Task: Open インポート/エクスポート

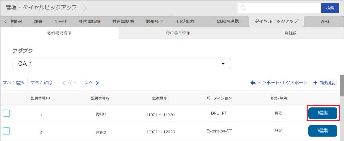Action: [x=279, y=83]
